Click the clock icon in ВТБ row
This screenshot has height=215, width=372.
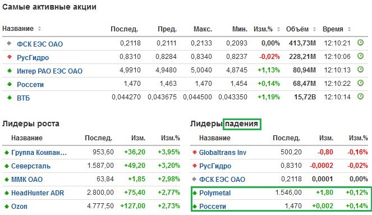[360, 97]
